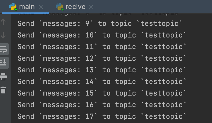Image resolution: width=212 pixels, height=123 pixels.
Task: Click the Python icon on main tab
Action: click(x=13, y=7)
